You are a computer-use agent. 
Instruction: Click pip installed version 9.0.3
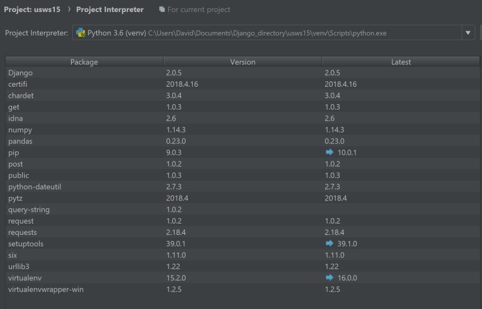pyautogui.click(x=174, y=152)
